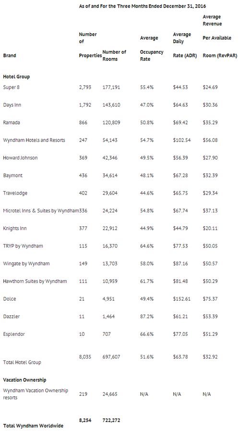Select the Days Inn row label
This screenshot has width=240, height=431.
tap(12, 105)
